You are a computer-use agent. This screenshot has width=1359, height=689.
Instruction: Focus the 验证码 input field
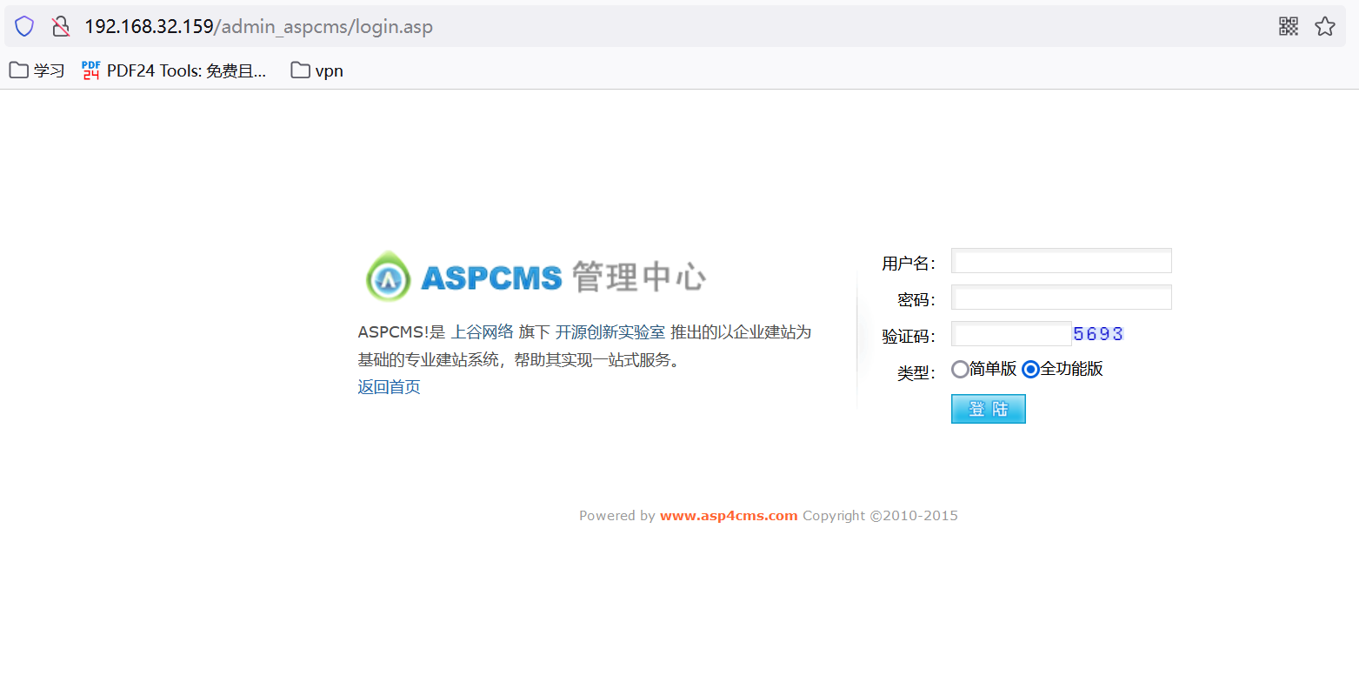(x=1011, y=334)
